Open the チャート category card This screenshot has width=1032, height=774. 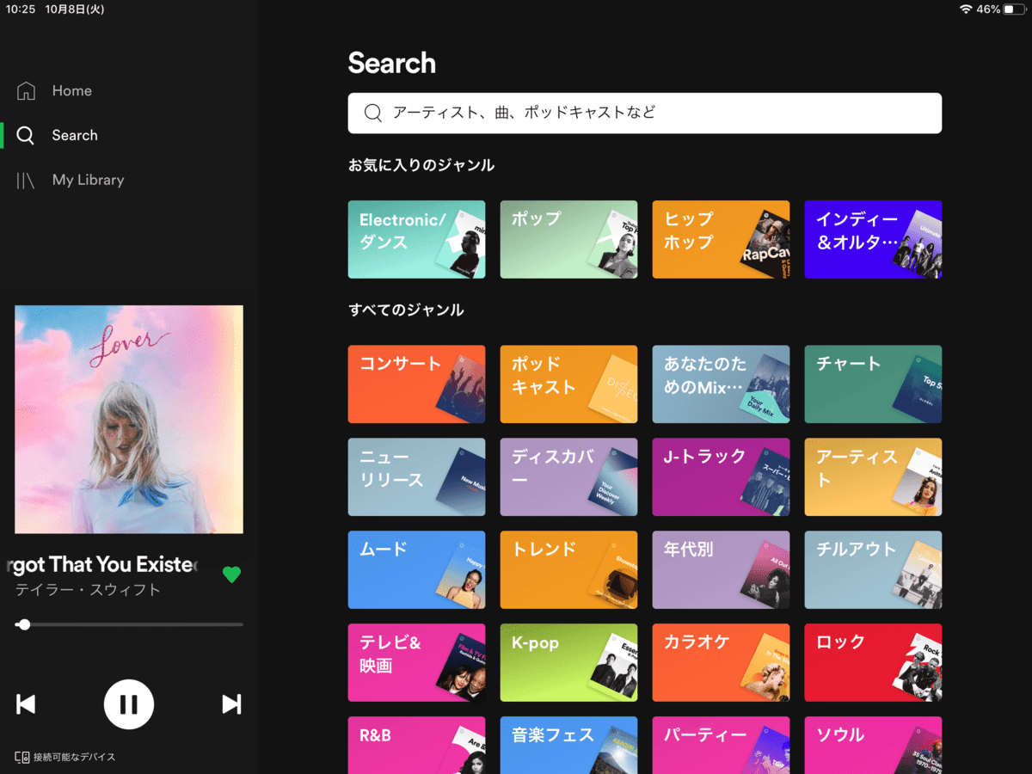873,384
